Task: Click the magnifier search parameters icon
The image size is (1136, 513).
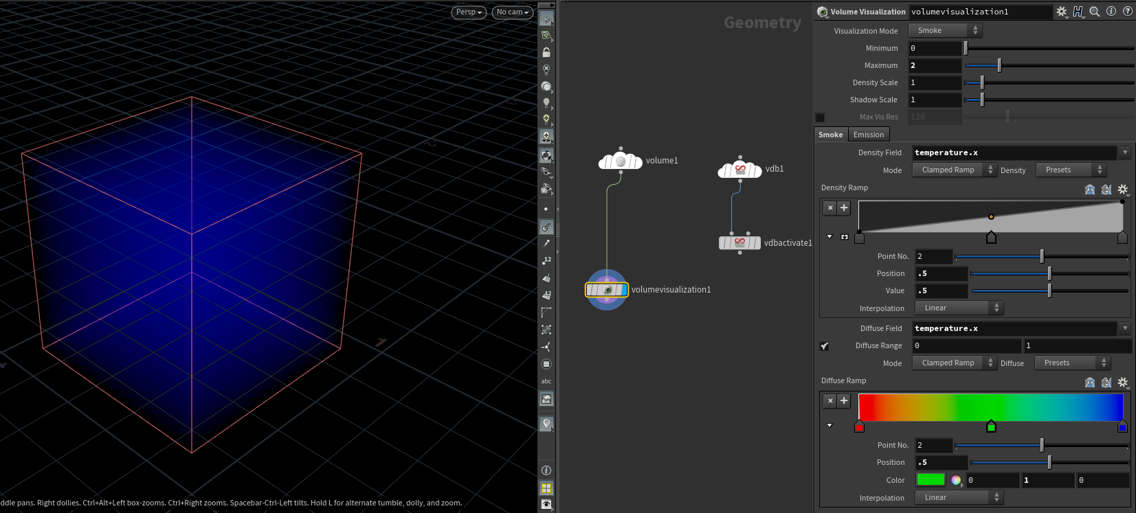Action: pyautogui.click(x=1095, y=12)
